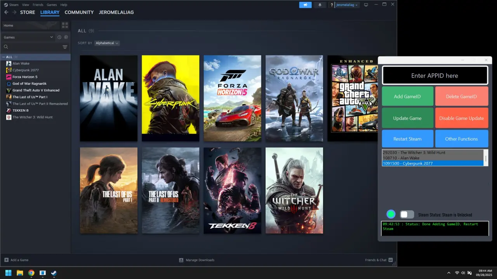Image resolution: width=497 pixels, height=279 pixels.
Task: Click the Steam forward navigation arrow
Action: [14, 12]
